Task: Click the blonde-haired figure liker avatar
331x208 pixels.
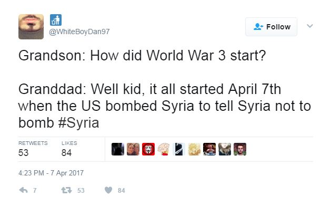Action: point(225,149)
